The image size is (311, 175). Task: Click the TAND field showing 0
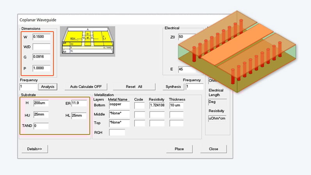[x=41, y=126]
